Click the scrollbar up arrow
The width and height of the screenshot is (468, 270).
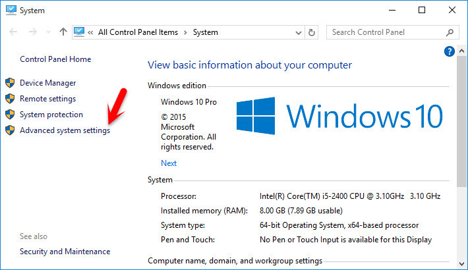point(461,51)
